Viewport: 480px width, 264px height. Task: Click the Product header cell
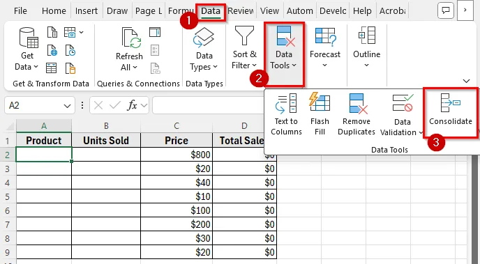pos(44,140)
